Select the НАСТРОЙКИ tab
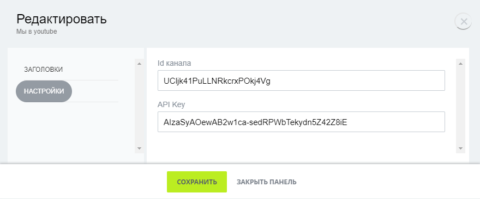480x199 pixels. (44, 91)
